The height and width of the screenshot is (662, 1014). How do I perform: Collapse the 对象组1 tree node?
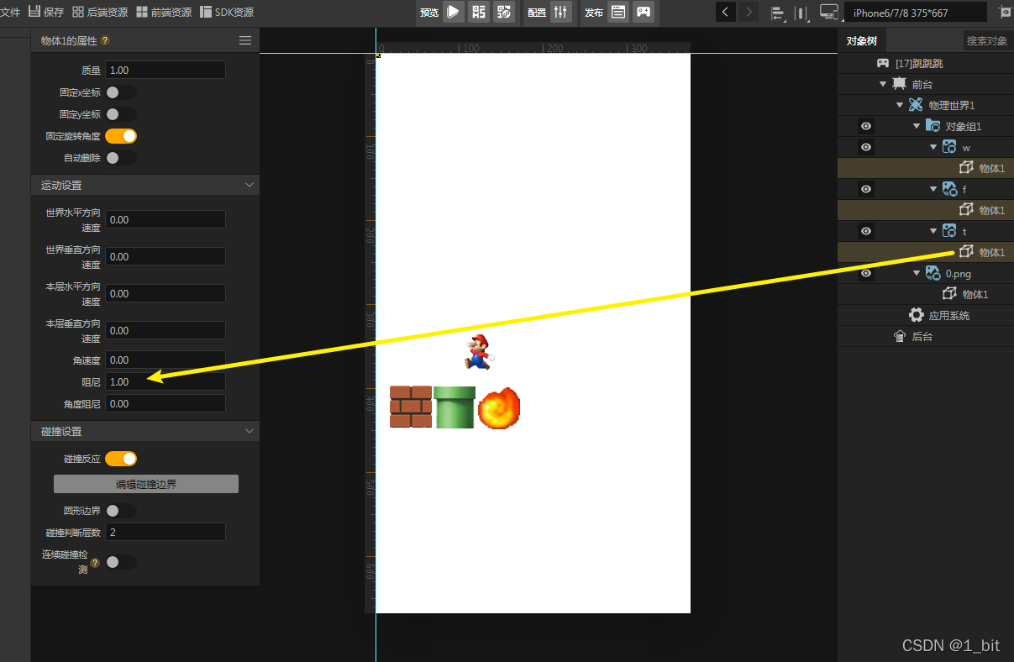[x=917, y=126]
